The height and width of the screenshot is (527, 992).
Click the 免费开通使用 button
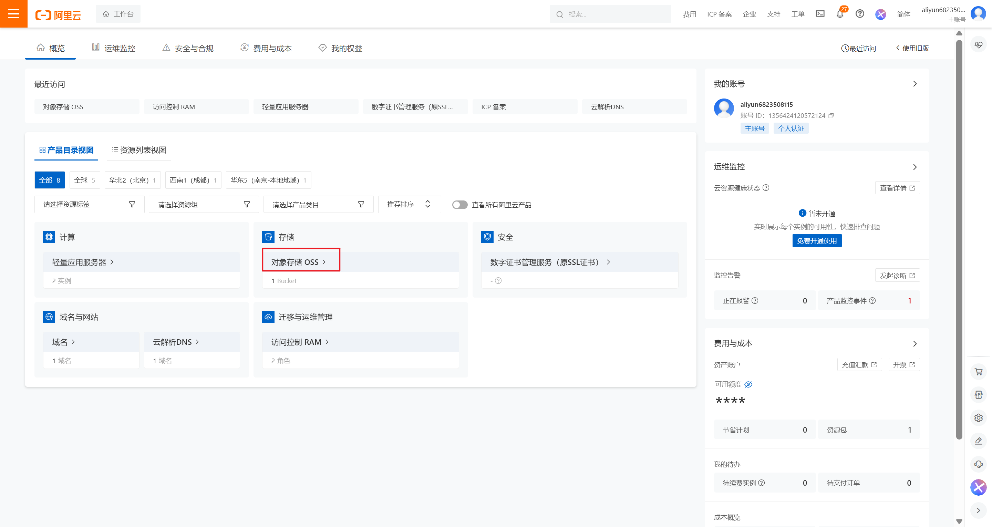click(x=817, y=240)
